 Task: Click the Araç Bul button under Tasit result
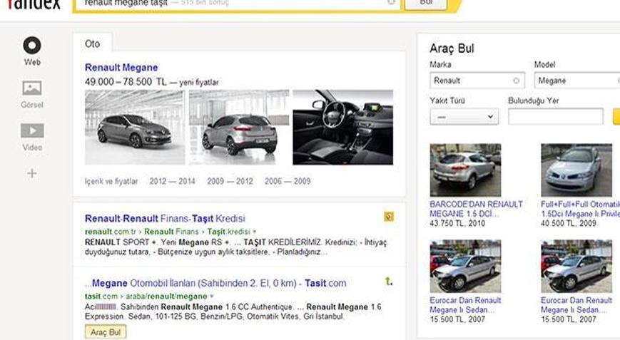(106, 332)
